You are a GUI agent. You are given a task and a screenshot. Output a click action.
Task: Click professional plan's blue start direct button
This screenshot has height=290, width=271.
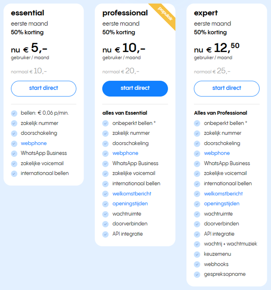[135, 88]
